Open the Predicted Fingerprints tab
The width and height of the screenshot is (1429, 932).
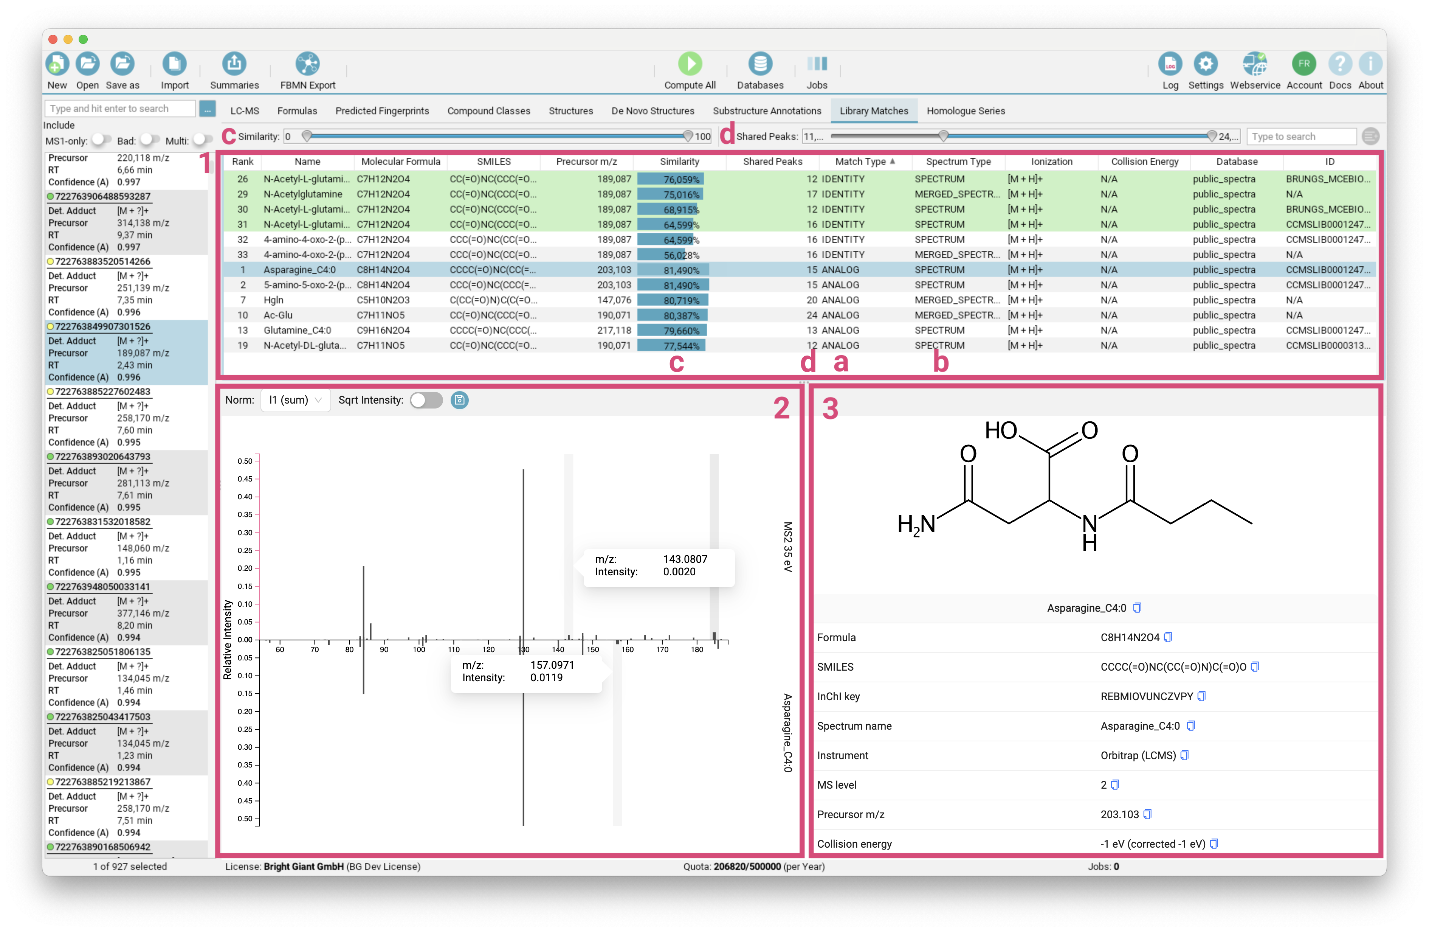[x=382, y=111]
